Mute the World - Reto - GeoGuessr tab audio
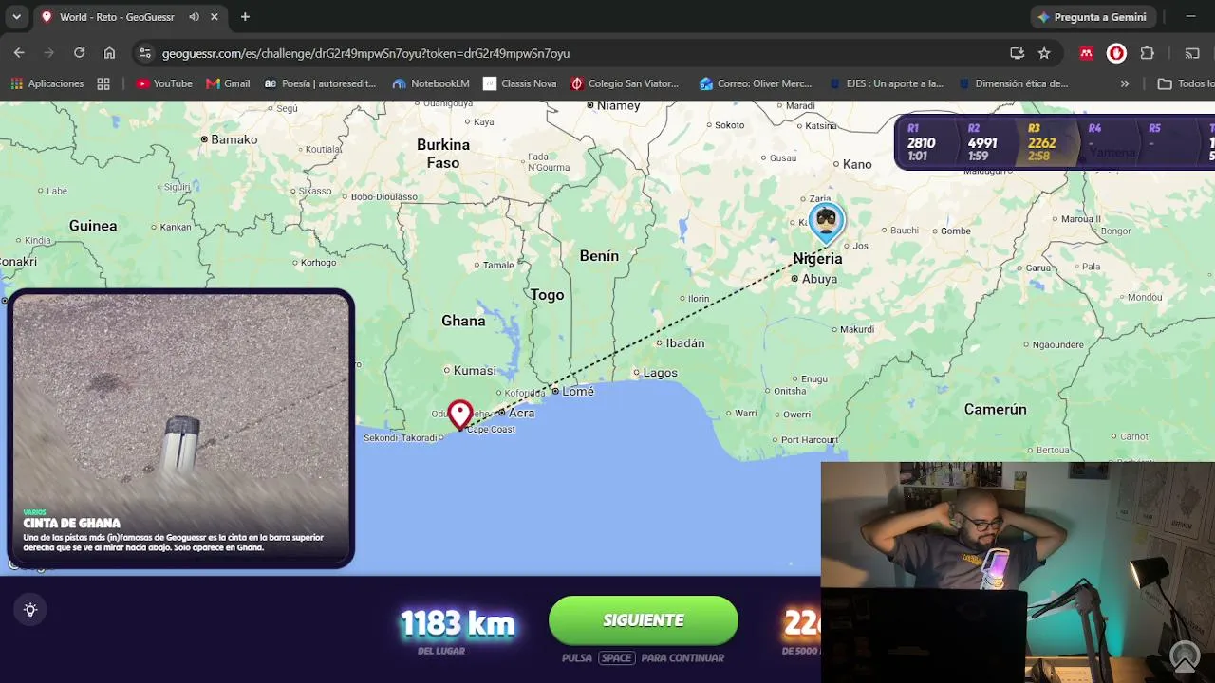 [194, 17]
